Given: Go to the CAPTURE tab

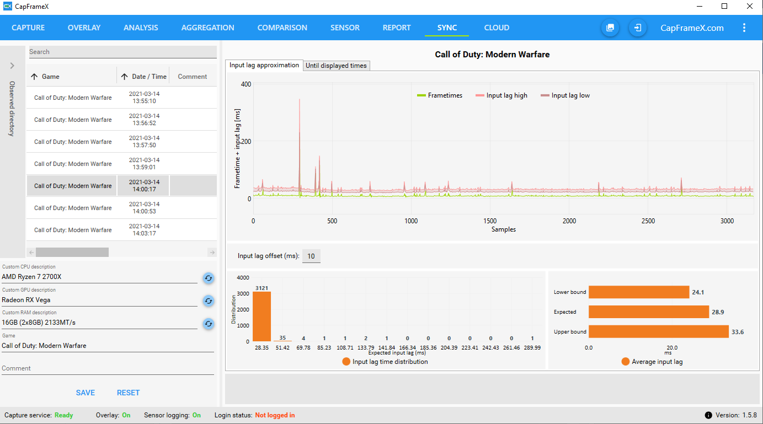Looking at the screenshot, I should pyautogui.click(x=28, y=28).
